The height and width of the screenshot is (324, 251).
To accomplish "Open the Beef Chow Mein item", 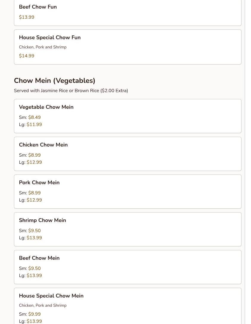I will 39,258.
